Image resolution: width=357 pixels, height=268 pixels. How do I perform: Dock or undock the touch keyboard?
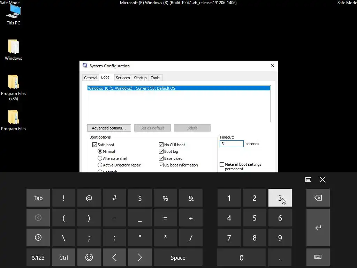[x=308, y=180]
